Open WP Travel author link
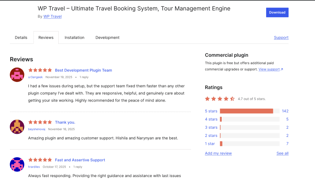This screenshot has width=315, height=181. click(52, 17)
